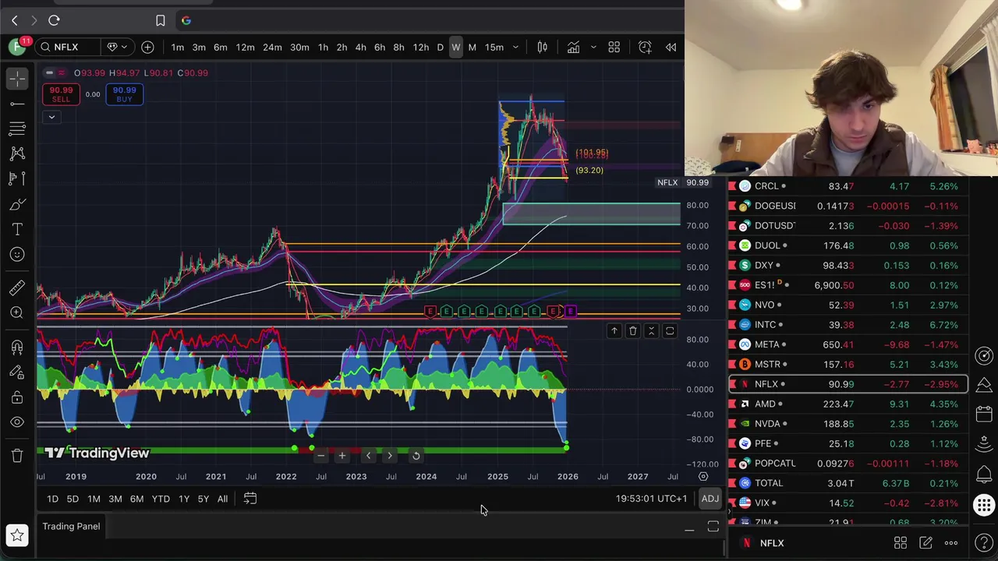Collapse the indicator legend chevron
Viewport: 998px width, 561px height.
coord(51,117)
